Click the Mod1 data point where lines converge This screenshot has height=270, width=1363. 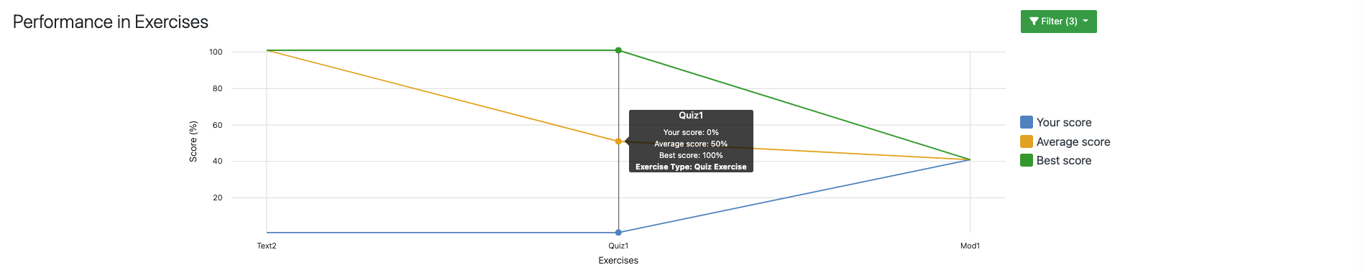coord(970,159)
